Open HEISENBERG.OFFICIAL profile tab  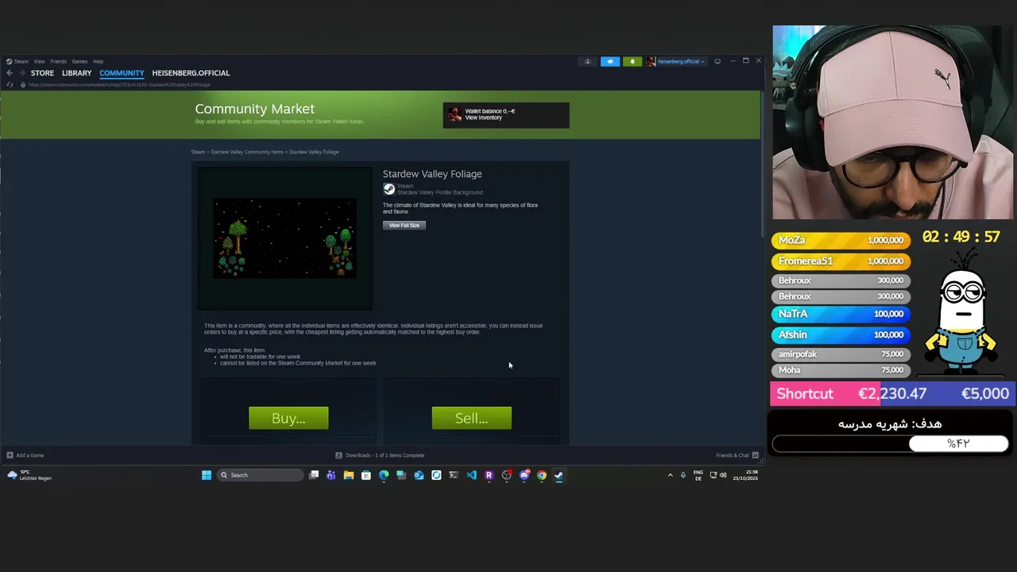click(x=191, y=73)
